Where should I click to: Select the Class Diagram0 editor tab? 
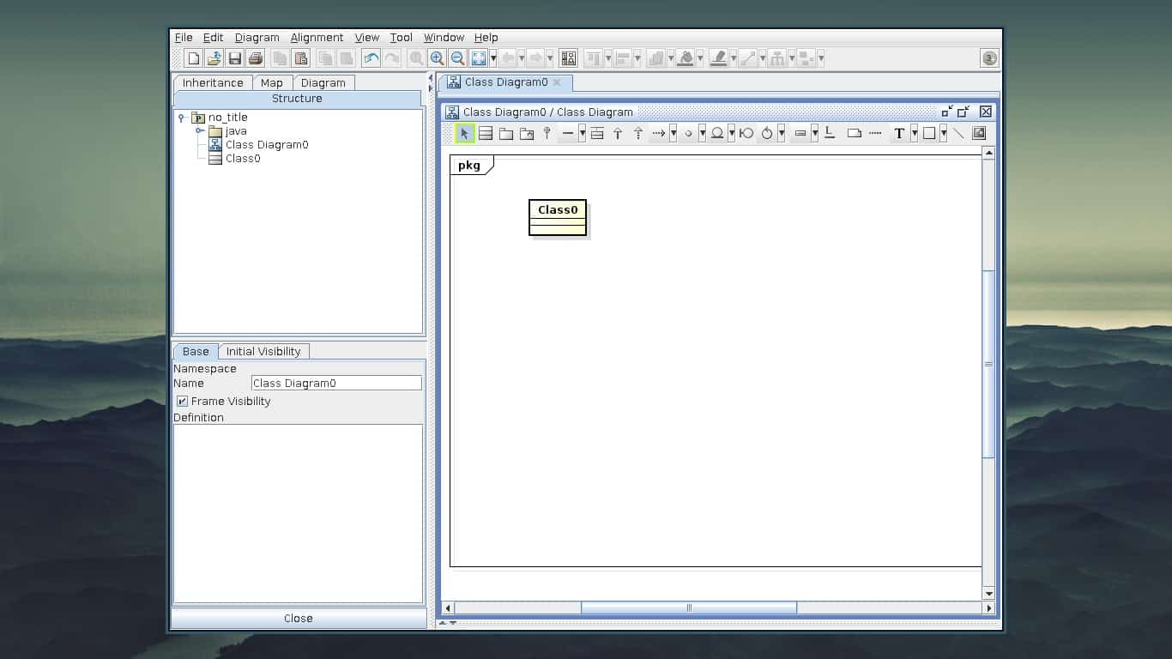pos(505,82)
